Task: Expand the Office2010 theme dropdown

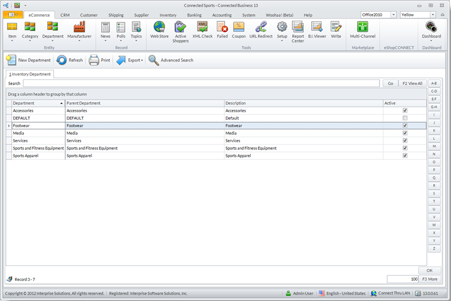Action: tap(393, 15)
